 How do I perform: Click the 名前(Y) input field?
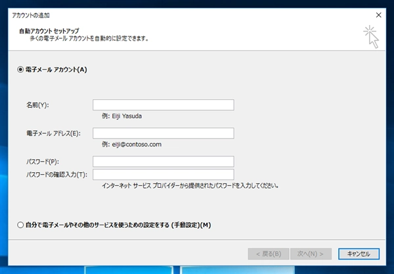[x=164, y=105]
